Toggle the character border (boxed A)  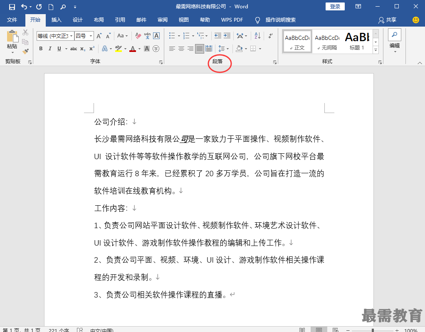[x=156, y=36]
